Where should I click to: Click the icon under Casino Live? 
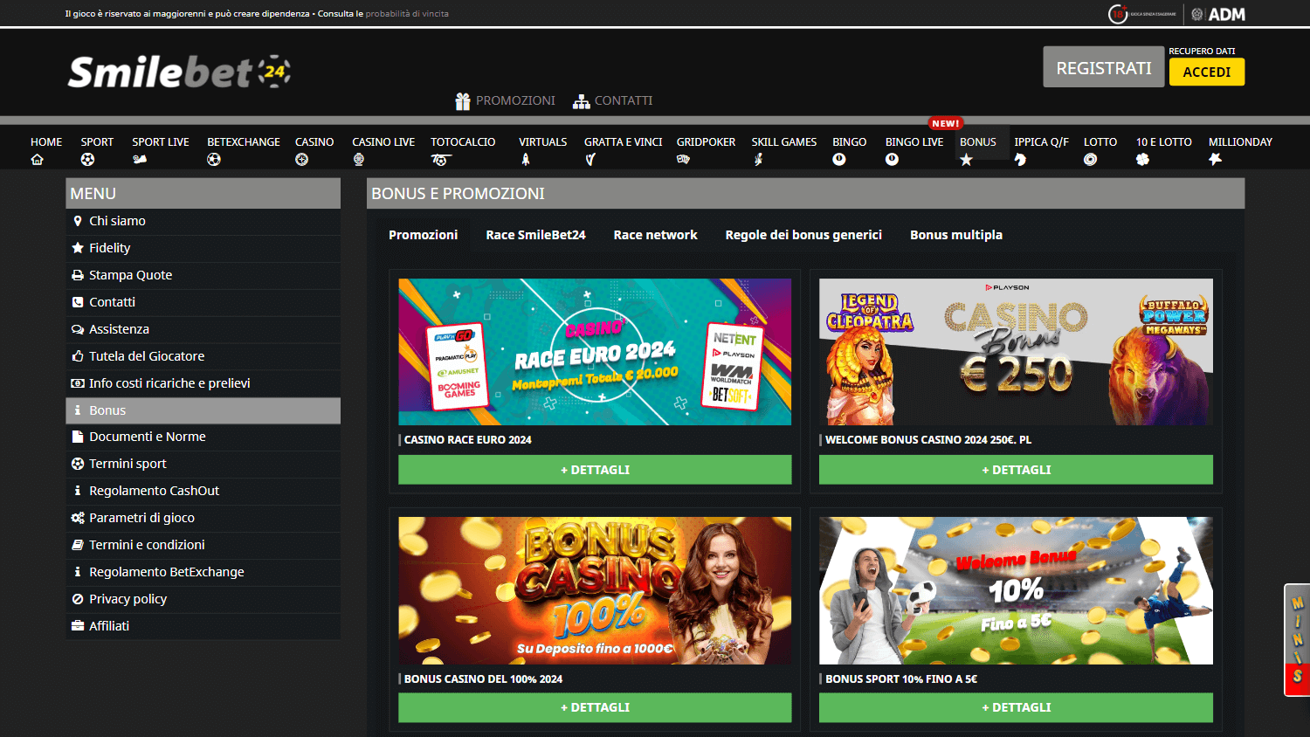pos(359,160)
